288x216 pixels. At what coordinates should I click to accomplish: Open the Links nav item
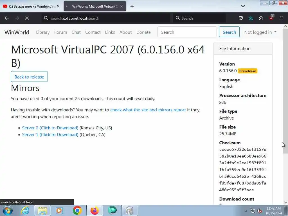click(x=110, y=32)
